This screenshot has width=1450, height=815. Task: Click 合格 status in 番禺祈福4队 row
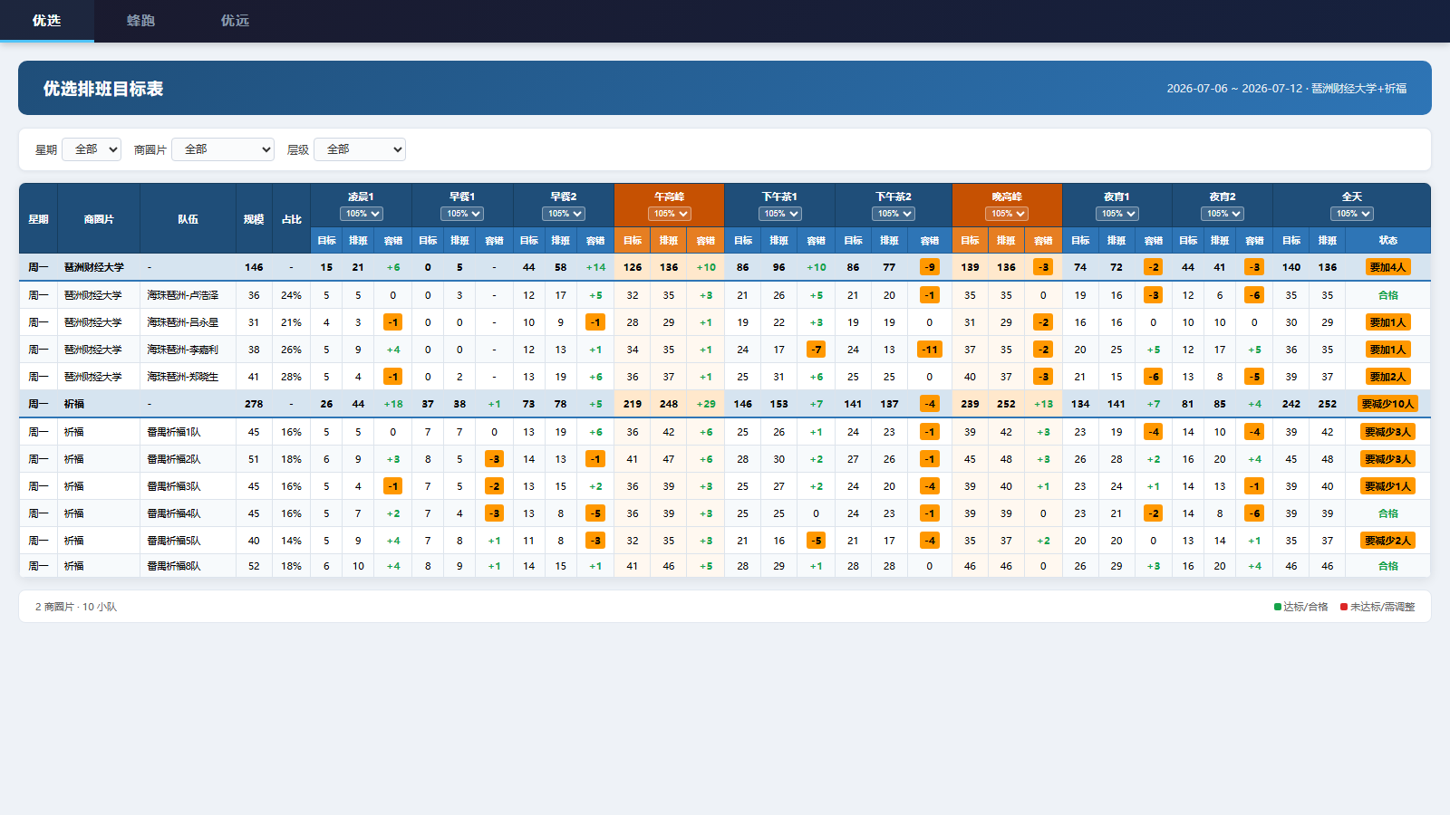[1387, 513]
